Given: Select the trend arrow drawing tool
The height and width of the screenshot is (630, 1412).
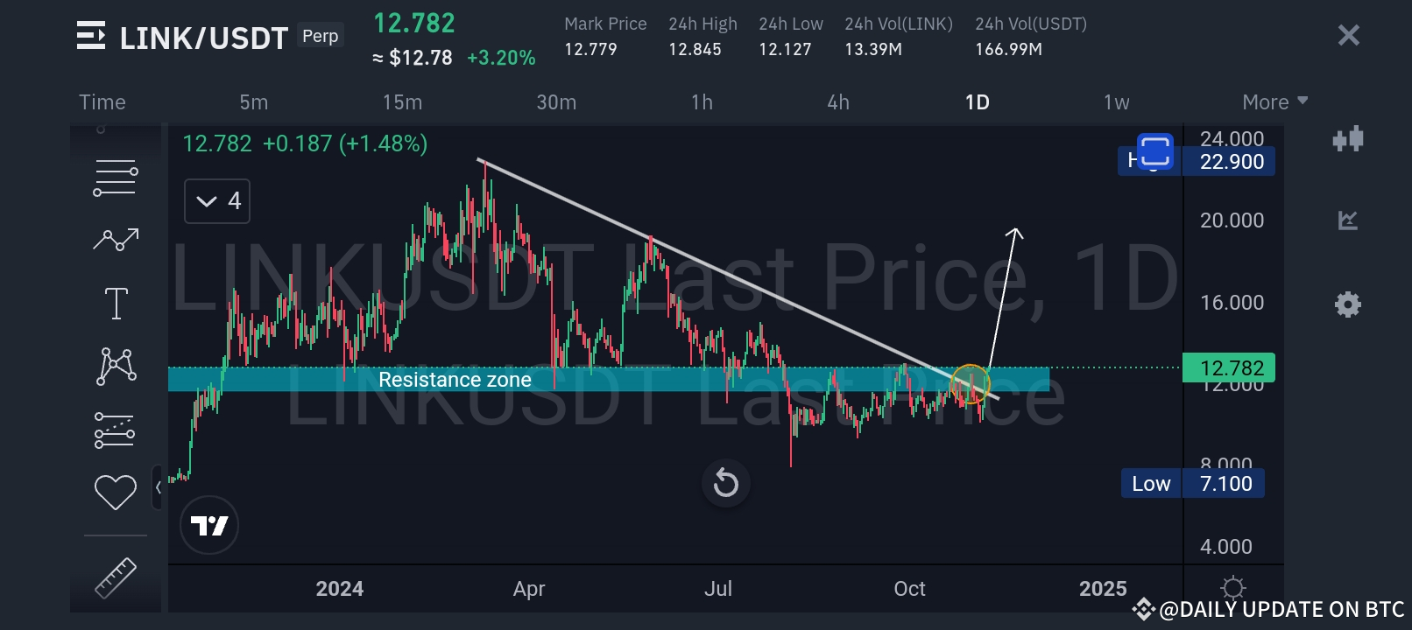Looking at the screenshot, I should click(x=116, y=239).
